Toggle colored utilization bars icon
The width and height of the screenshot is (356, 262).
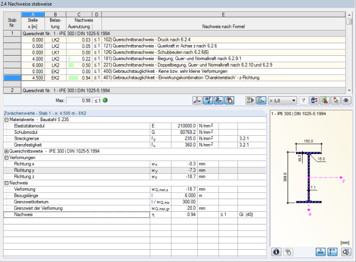coord(261,100)
